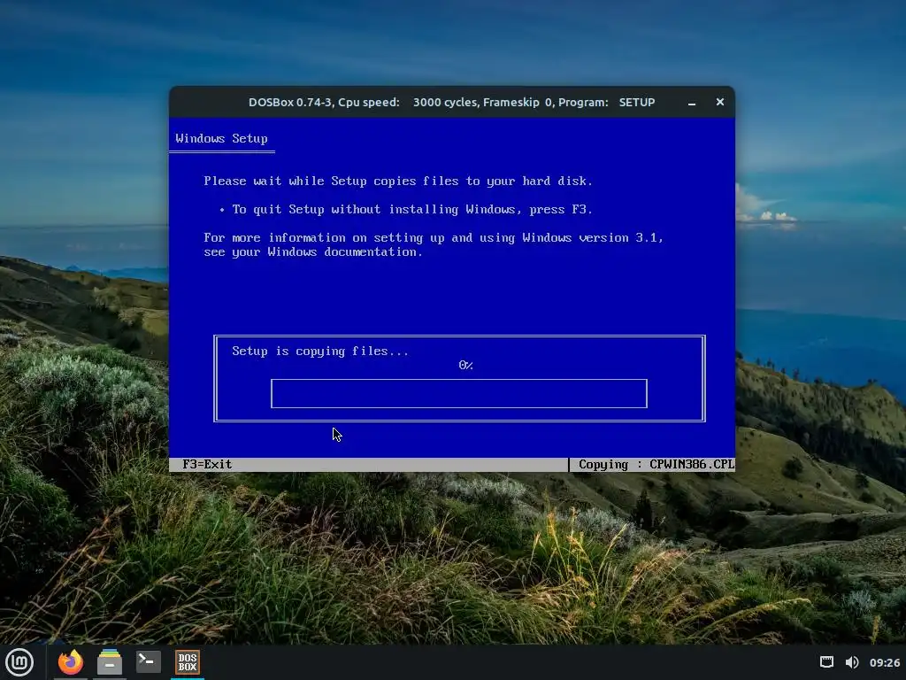Open the volume control in the tray
The image size is (906, 680).
[x=852, y=662]
